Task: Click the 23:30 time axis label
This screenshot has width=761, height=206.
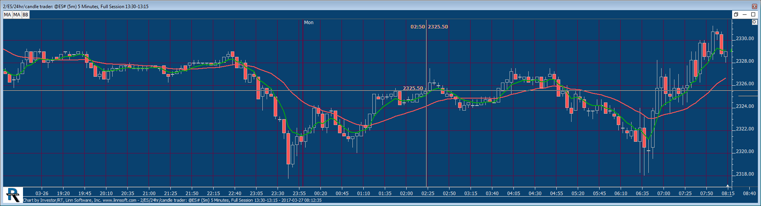Action: click(x=278, y=193)
